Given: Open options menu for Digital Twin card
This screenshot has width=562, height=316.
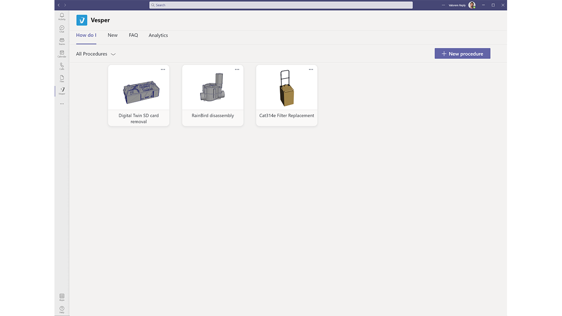Looking at the screenshot, I should point(163,69).
